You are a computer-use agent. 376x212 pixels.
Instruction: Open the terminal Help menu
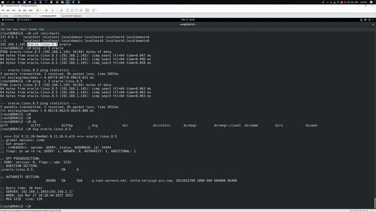click(x=41, y=29)
